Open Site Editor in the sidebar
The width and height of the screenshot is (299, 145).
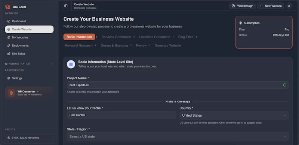coord(29,54)
